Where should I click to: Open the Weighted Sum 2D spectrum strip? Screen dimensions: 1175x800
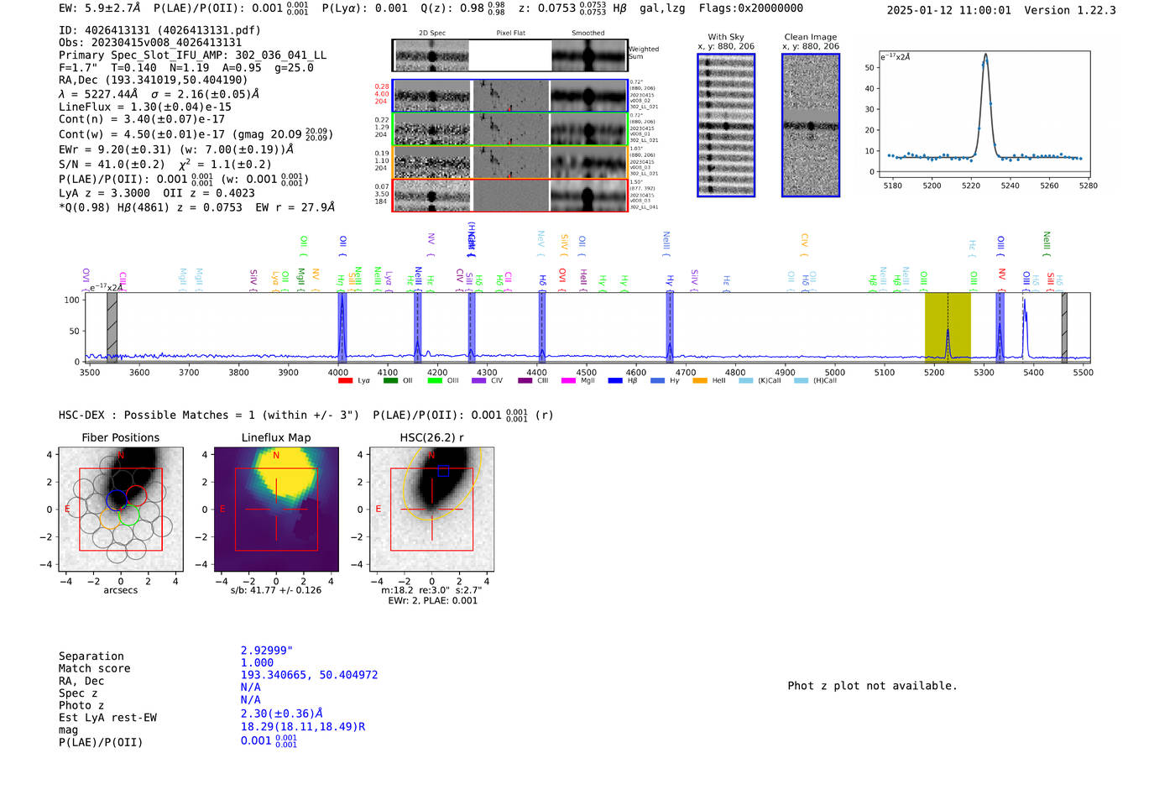510,55
